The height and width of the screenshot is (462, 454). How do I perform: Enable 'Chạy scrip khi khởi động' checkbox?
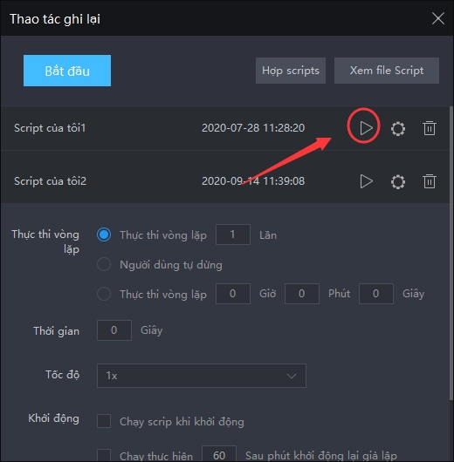pyautogui.click(x=104, y=421)
